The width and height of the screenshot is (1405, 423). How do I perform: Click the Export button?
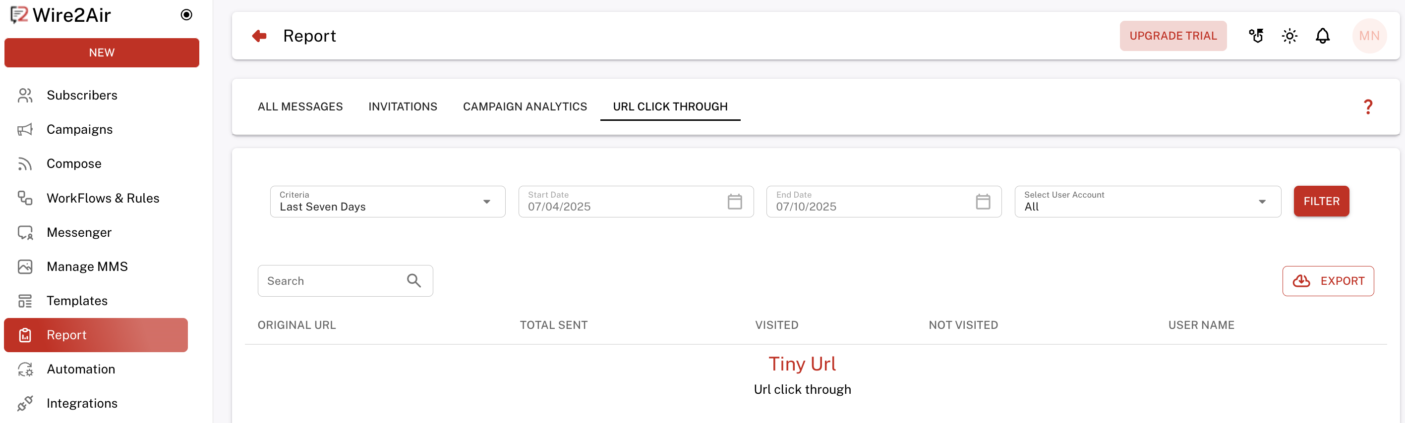(1328, 281)
